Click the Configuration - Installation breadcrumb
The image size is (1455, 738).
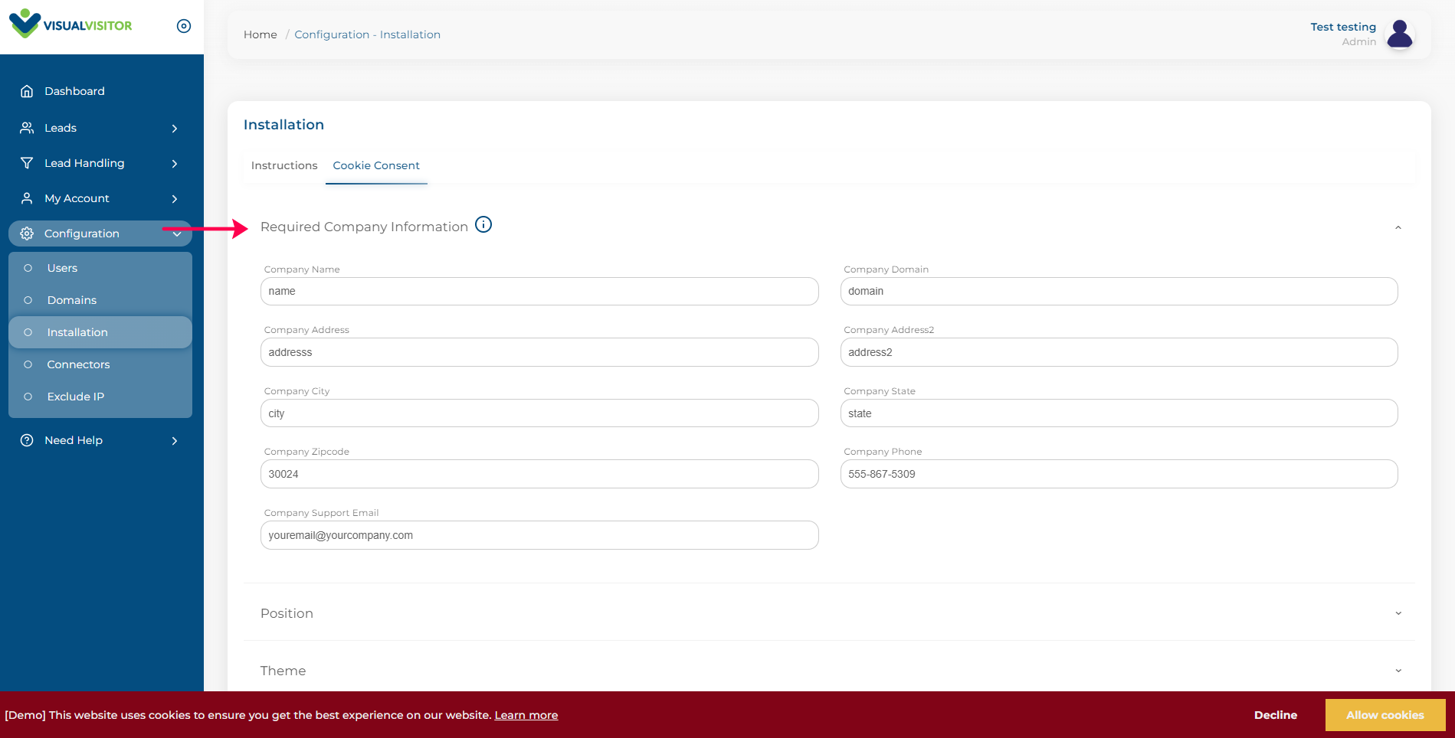368,34
